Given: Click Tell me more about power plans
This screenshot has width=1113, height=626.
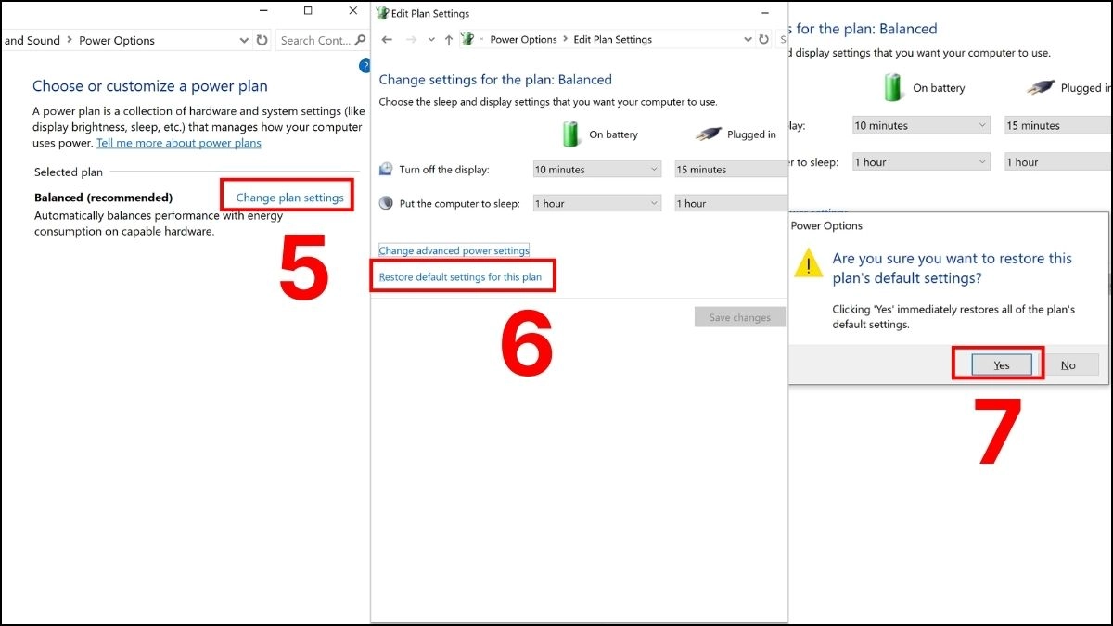Looking at the screenshot, I should 179,143.
